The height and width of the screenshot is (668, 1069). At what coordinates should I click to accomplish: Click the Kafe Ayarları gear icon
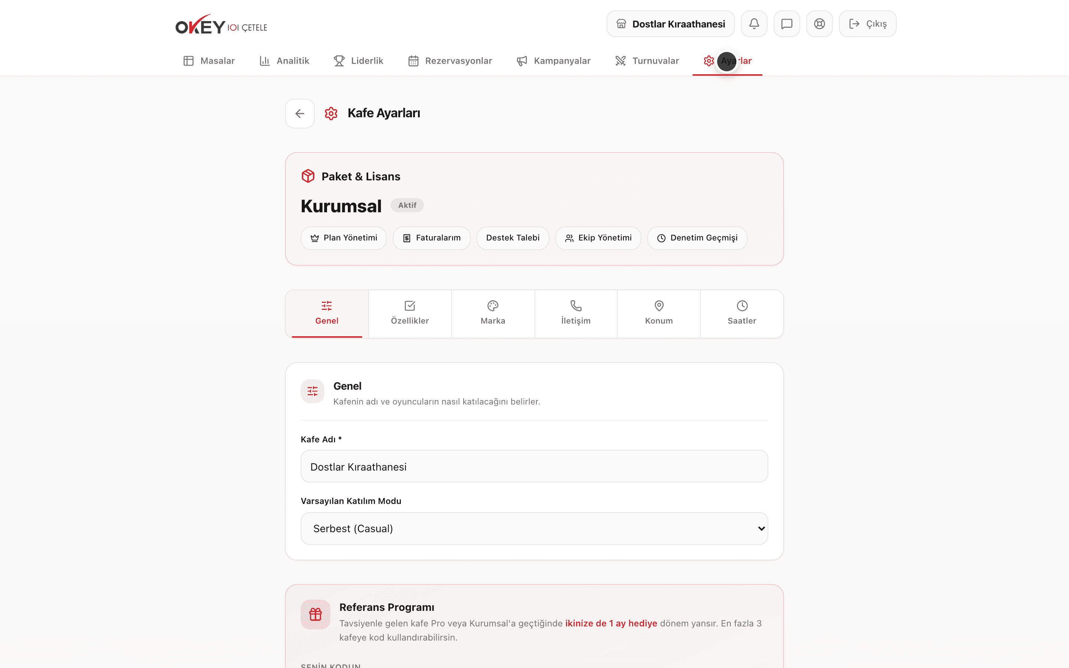[331, 114]
